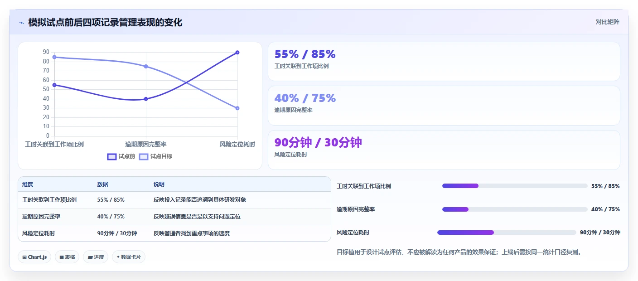Click the 90分钟 / 30分钟 table cell

117,233
